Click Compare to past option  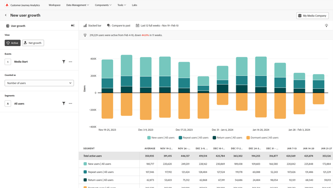tap(119, 26)
